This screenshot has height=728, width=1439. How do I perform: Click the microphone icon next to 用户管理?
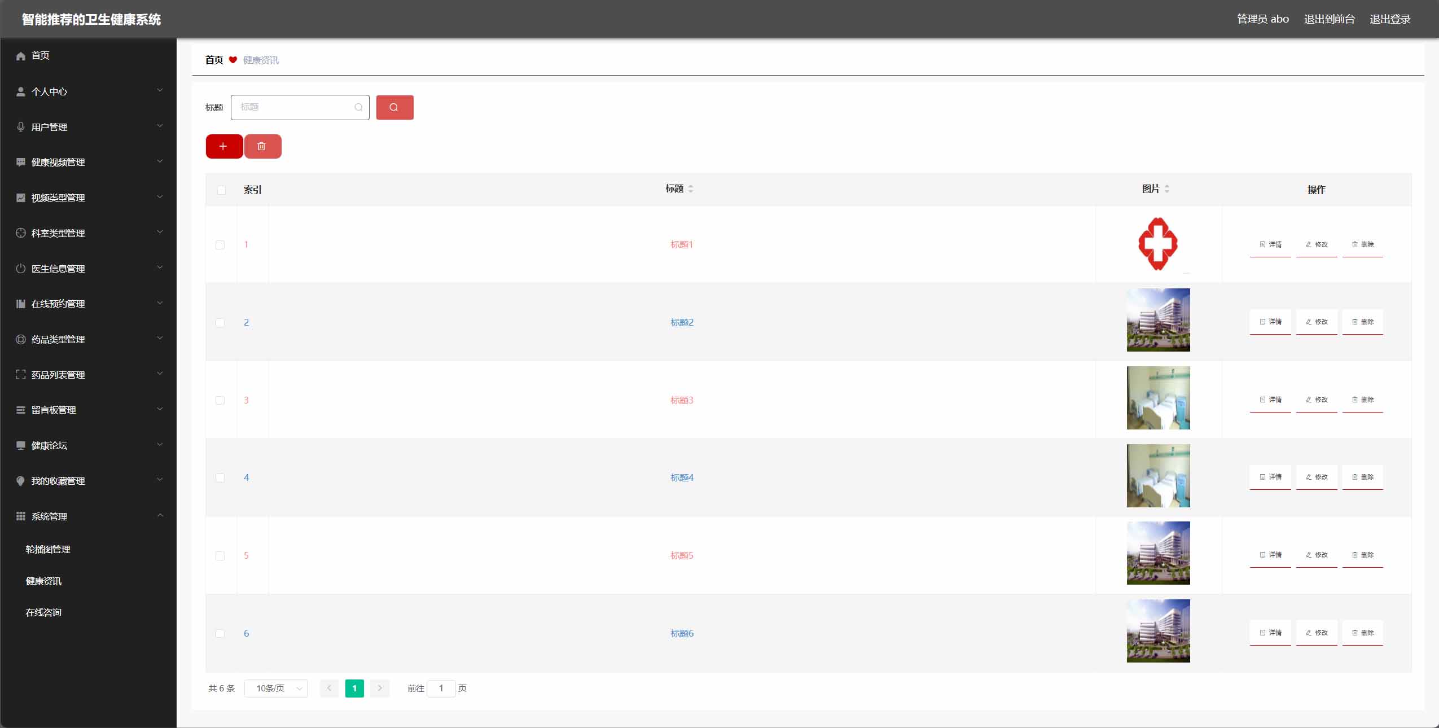21,127
